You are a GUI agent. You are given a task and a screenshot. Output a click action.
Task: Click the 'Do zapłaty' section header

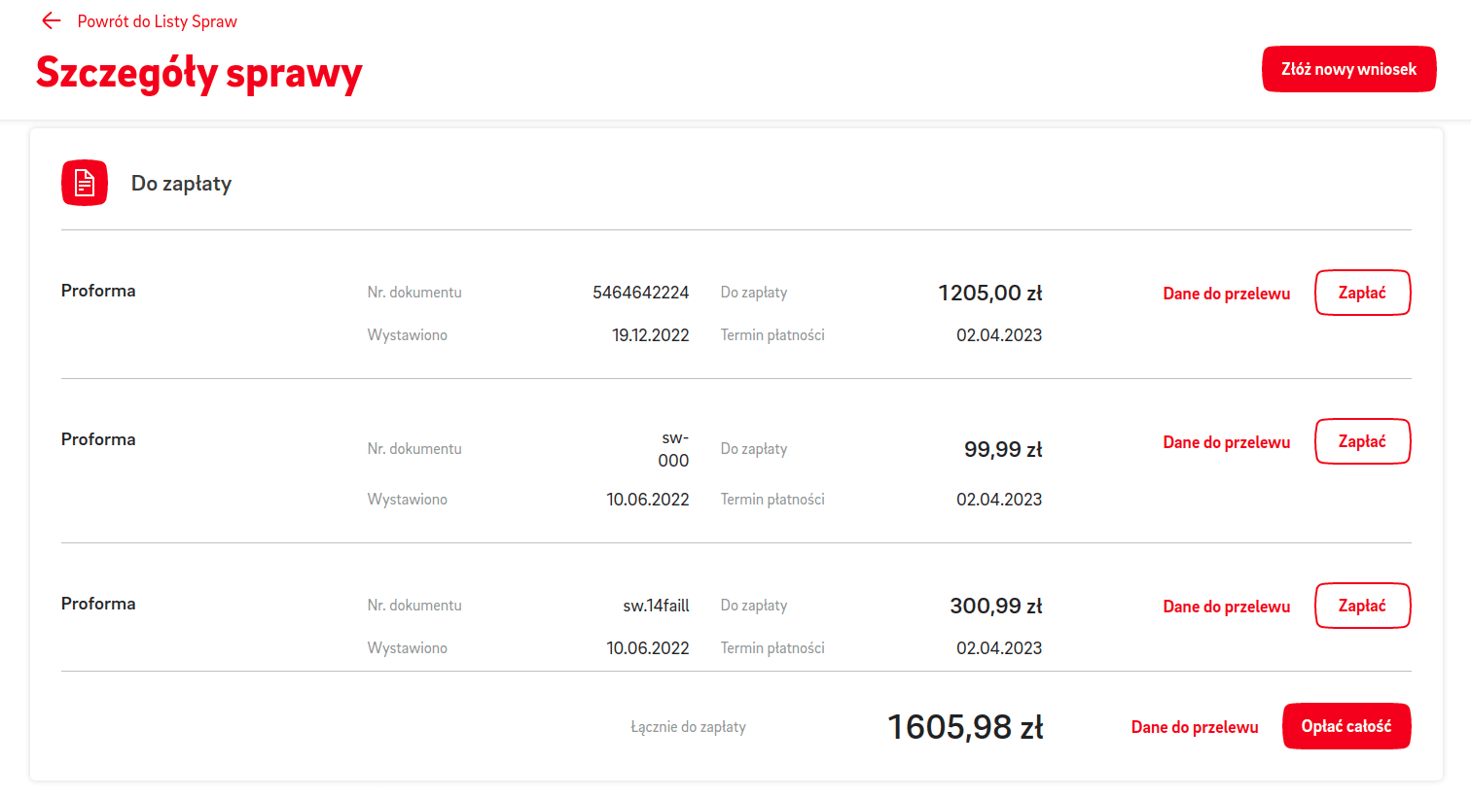click(182, 184)
